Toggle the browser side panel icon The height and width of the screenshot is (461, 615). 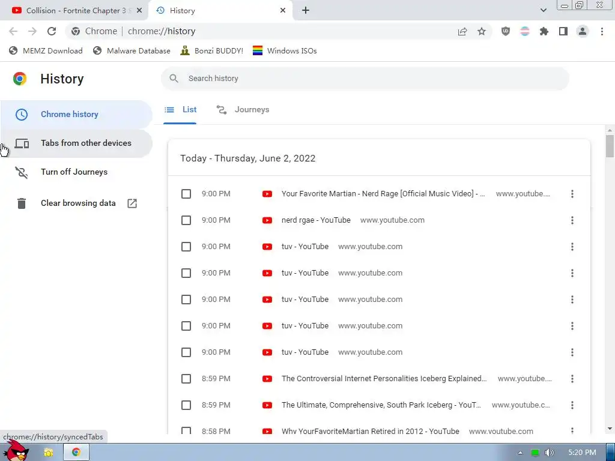click(563, 31)
